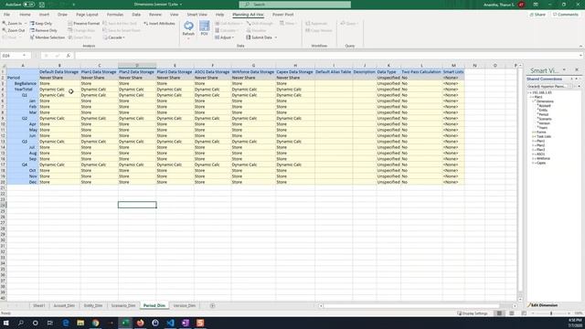Screen dimensions: 585x329
Task: Click the insert function fx icon
Action: pyautogui.click(x=69, y=56)
